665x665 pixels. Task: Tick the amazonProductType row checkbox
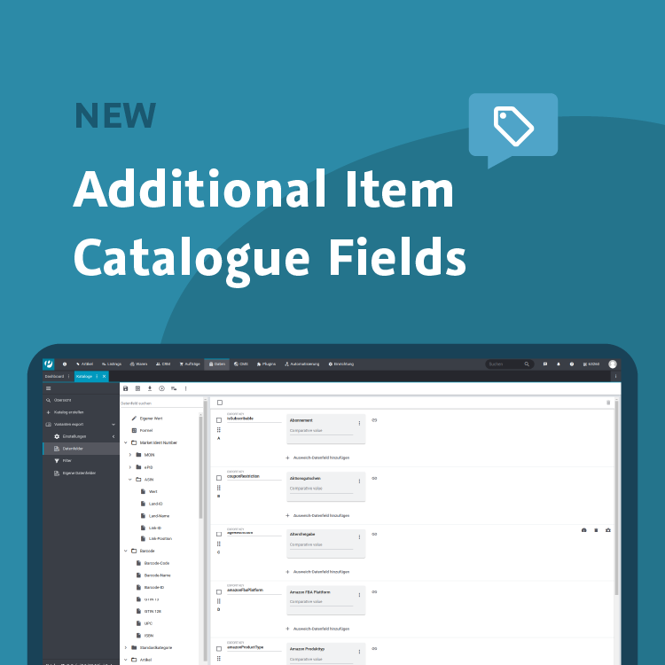click(x=219, y=649)
